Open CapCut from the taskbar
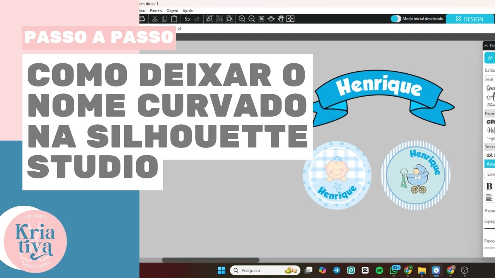Screen dimensions: 495x278 tap(365, 270)
